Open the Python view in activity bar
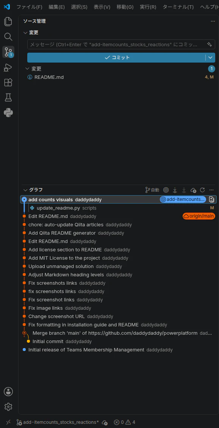Viewport: 219px width, 428px height. pos(8,113)
